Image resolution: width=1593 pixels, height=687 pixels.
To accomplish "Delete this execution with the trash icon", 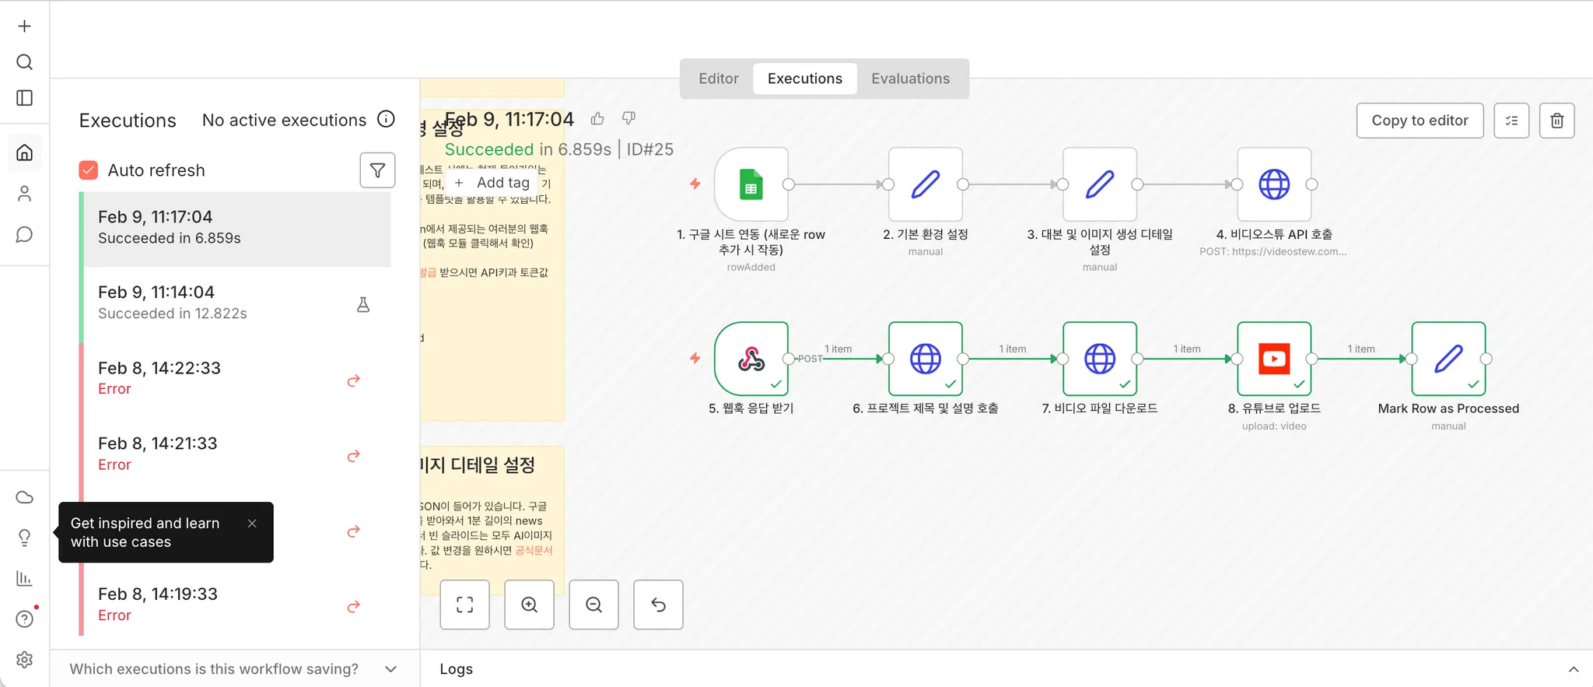I will click(1556, 121).
